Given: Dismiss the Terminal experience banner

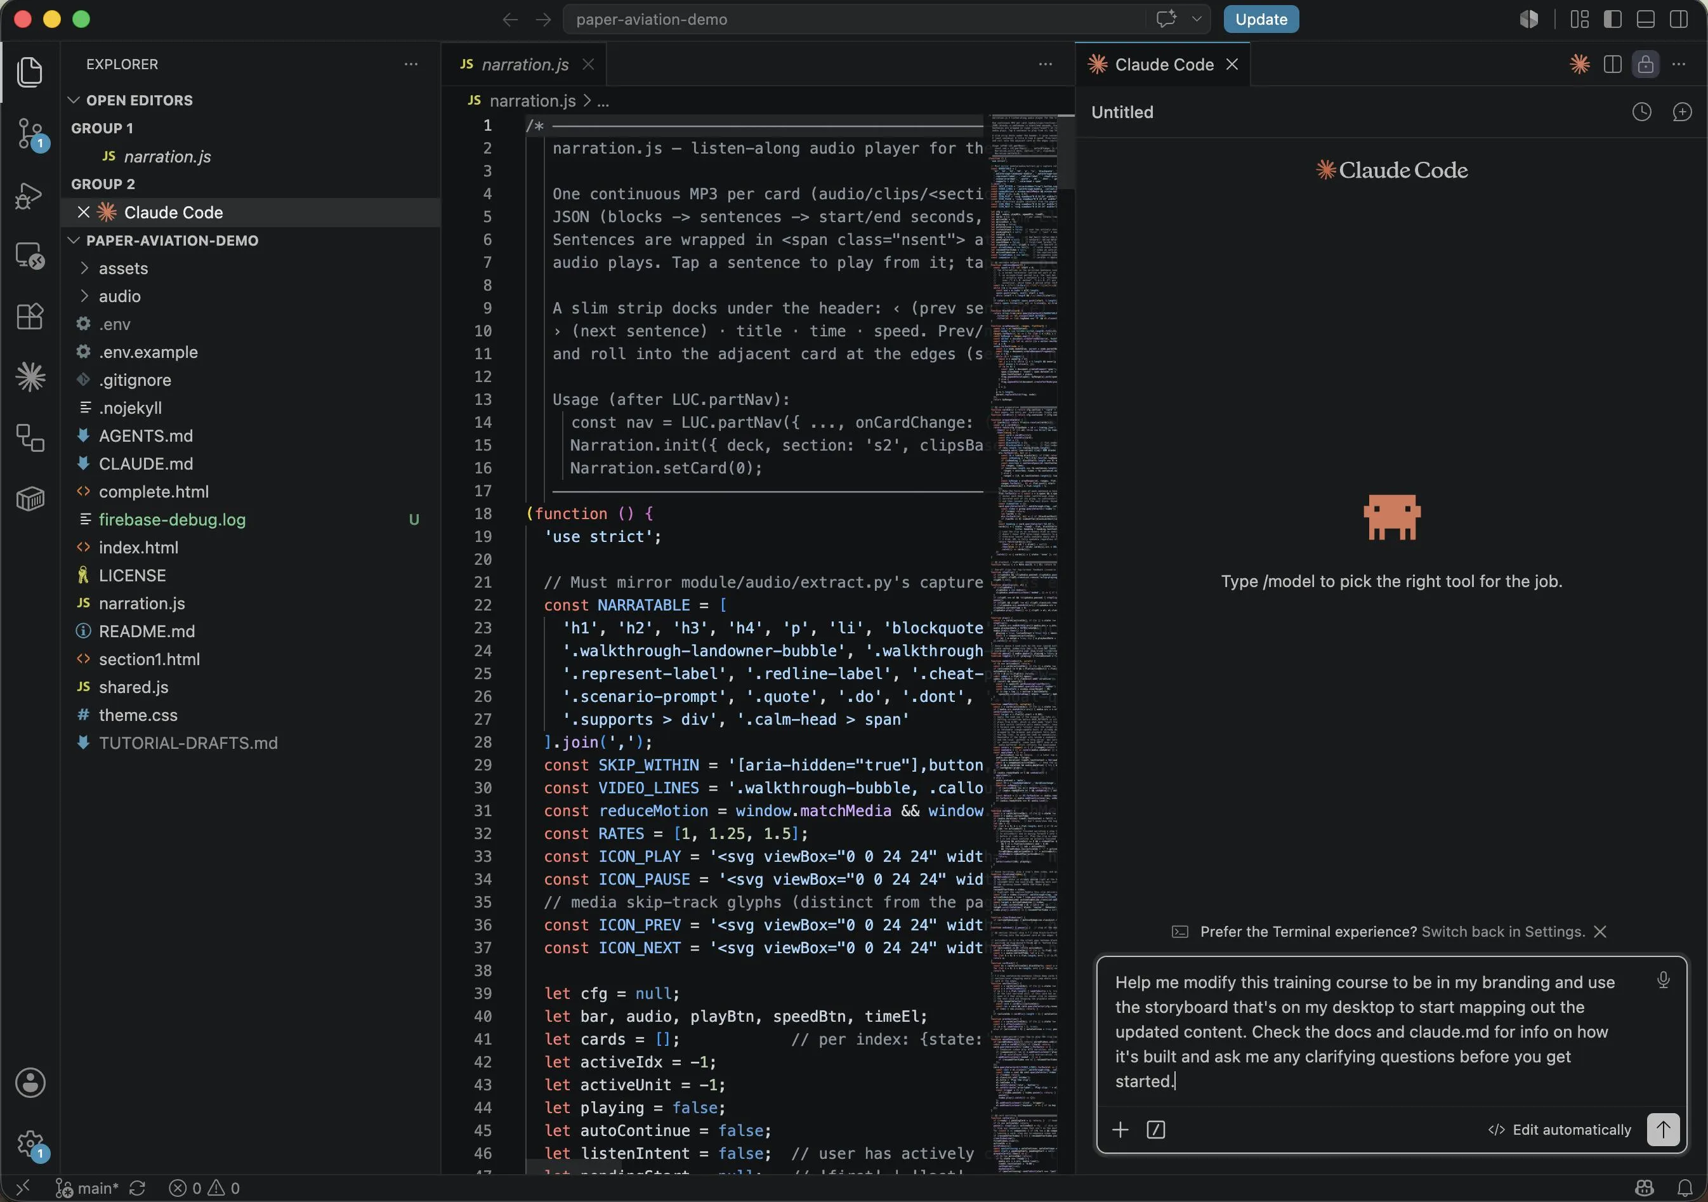Looking at the screenshot, I should [1601, 932].
